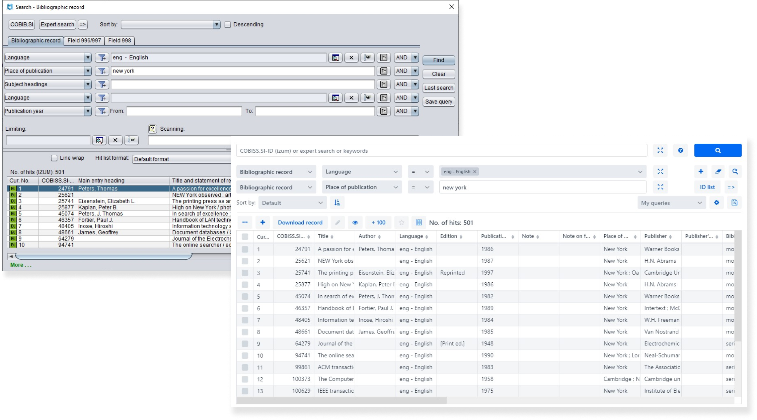Click the Download record button
757x420 pixels.
click(300, 223)
